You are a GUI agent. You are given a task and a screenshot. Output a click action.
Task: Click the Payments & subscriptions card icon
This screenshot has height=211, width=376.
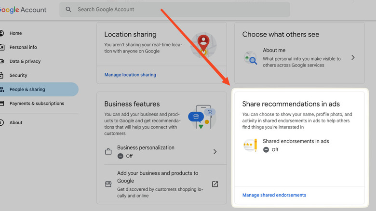pos(2,104)
